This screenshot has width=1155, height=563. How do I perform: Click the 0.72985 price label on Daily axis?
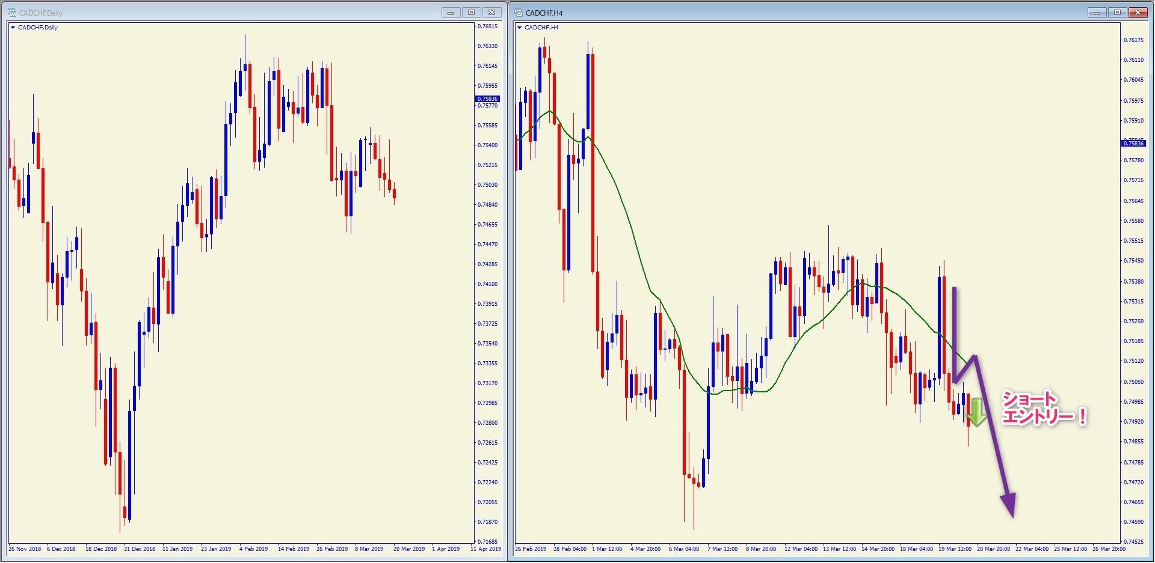tap(487, 403)
